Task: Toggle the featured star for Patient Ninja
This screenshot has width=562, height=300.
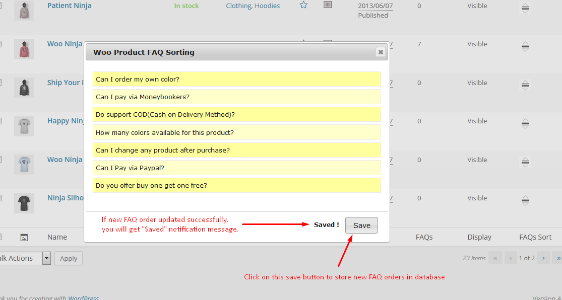Action: pyautogui.click(x=303, y=5)
